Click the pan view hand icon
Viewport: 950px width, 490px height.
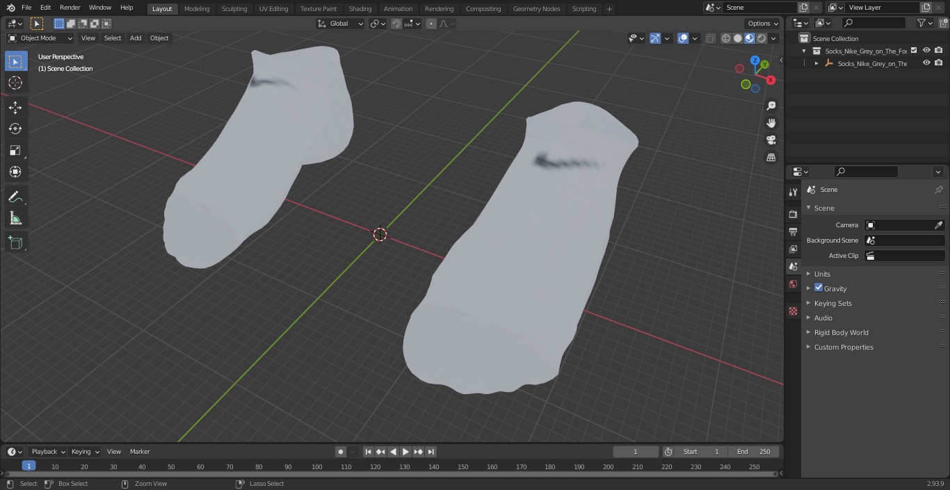click(771, 123)
